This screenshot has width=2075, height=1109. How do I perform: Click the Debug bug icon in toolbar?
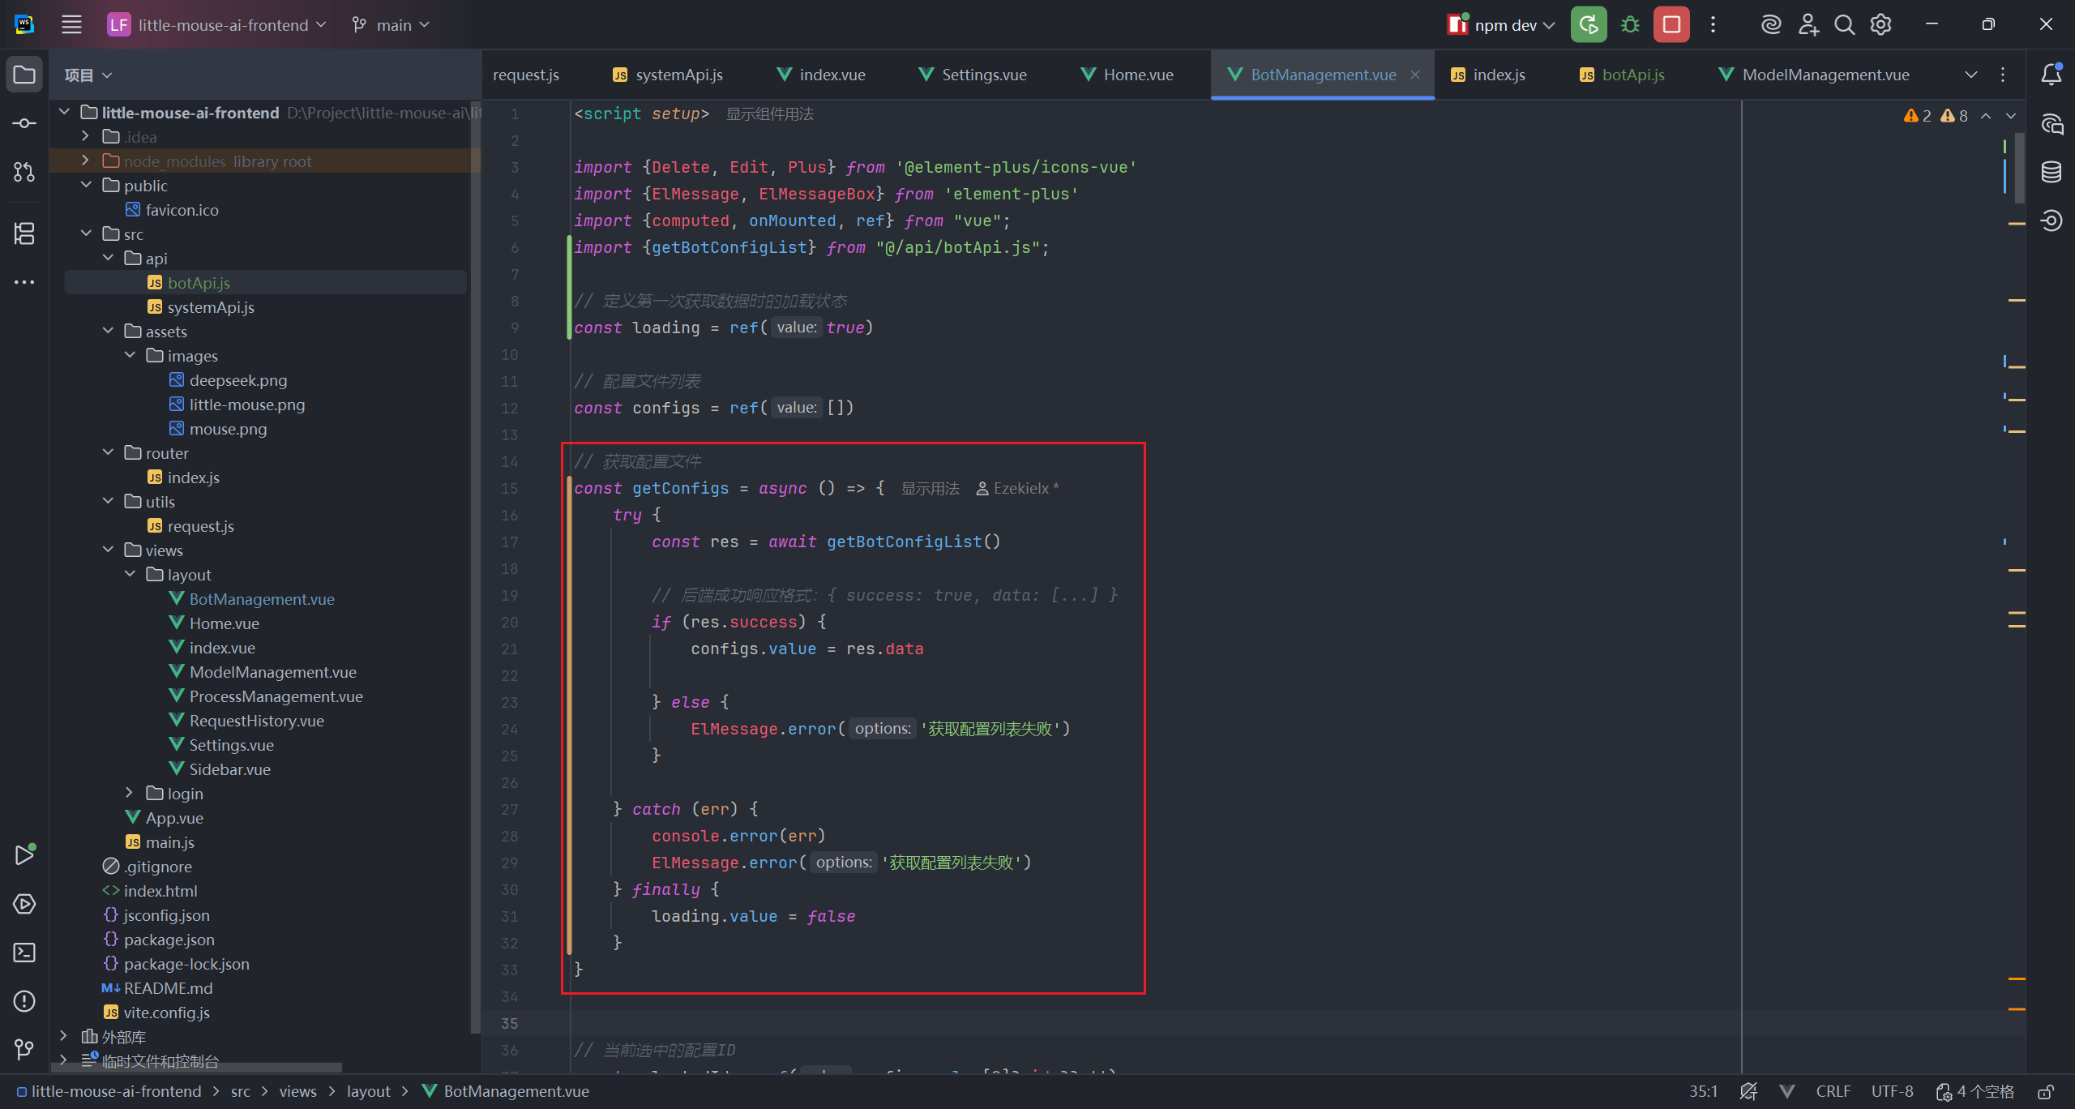[1630, 25]
